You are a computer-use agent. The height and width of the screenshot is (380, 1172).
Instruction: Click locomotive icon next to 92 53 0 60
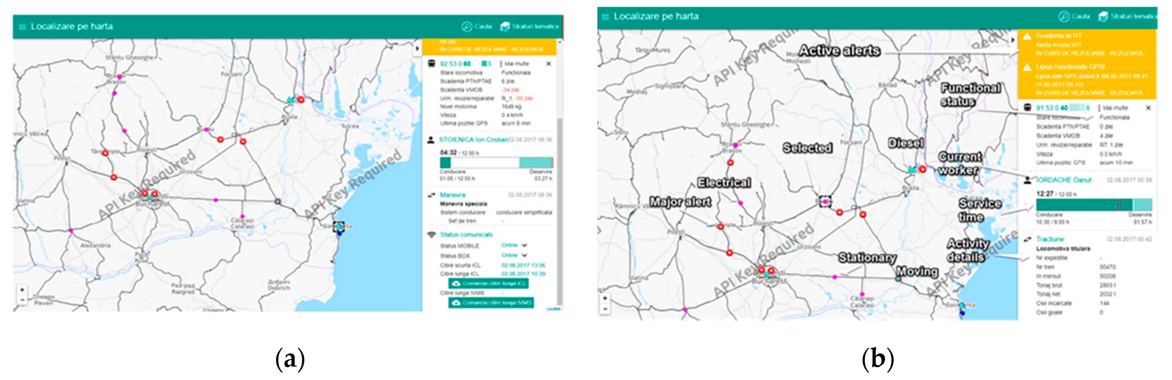[431, 64]
